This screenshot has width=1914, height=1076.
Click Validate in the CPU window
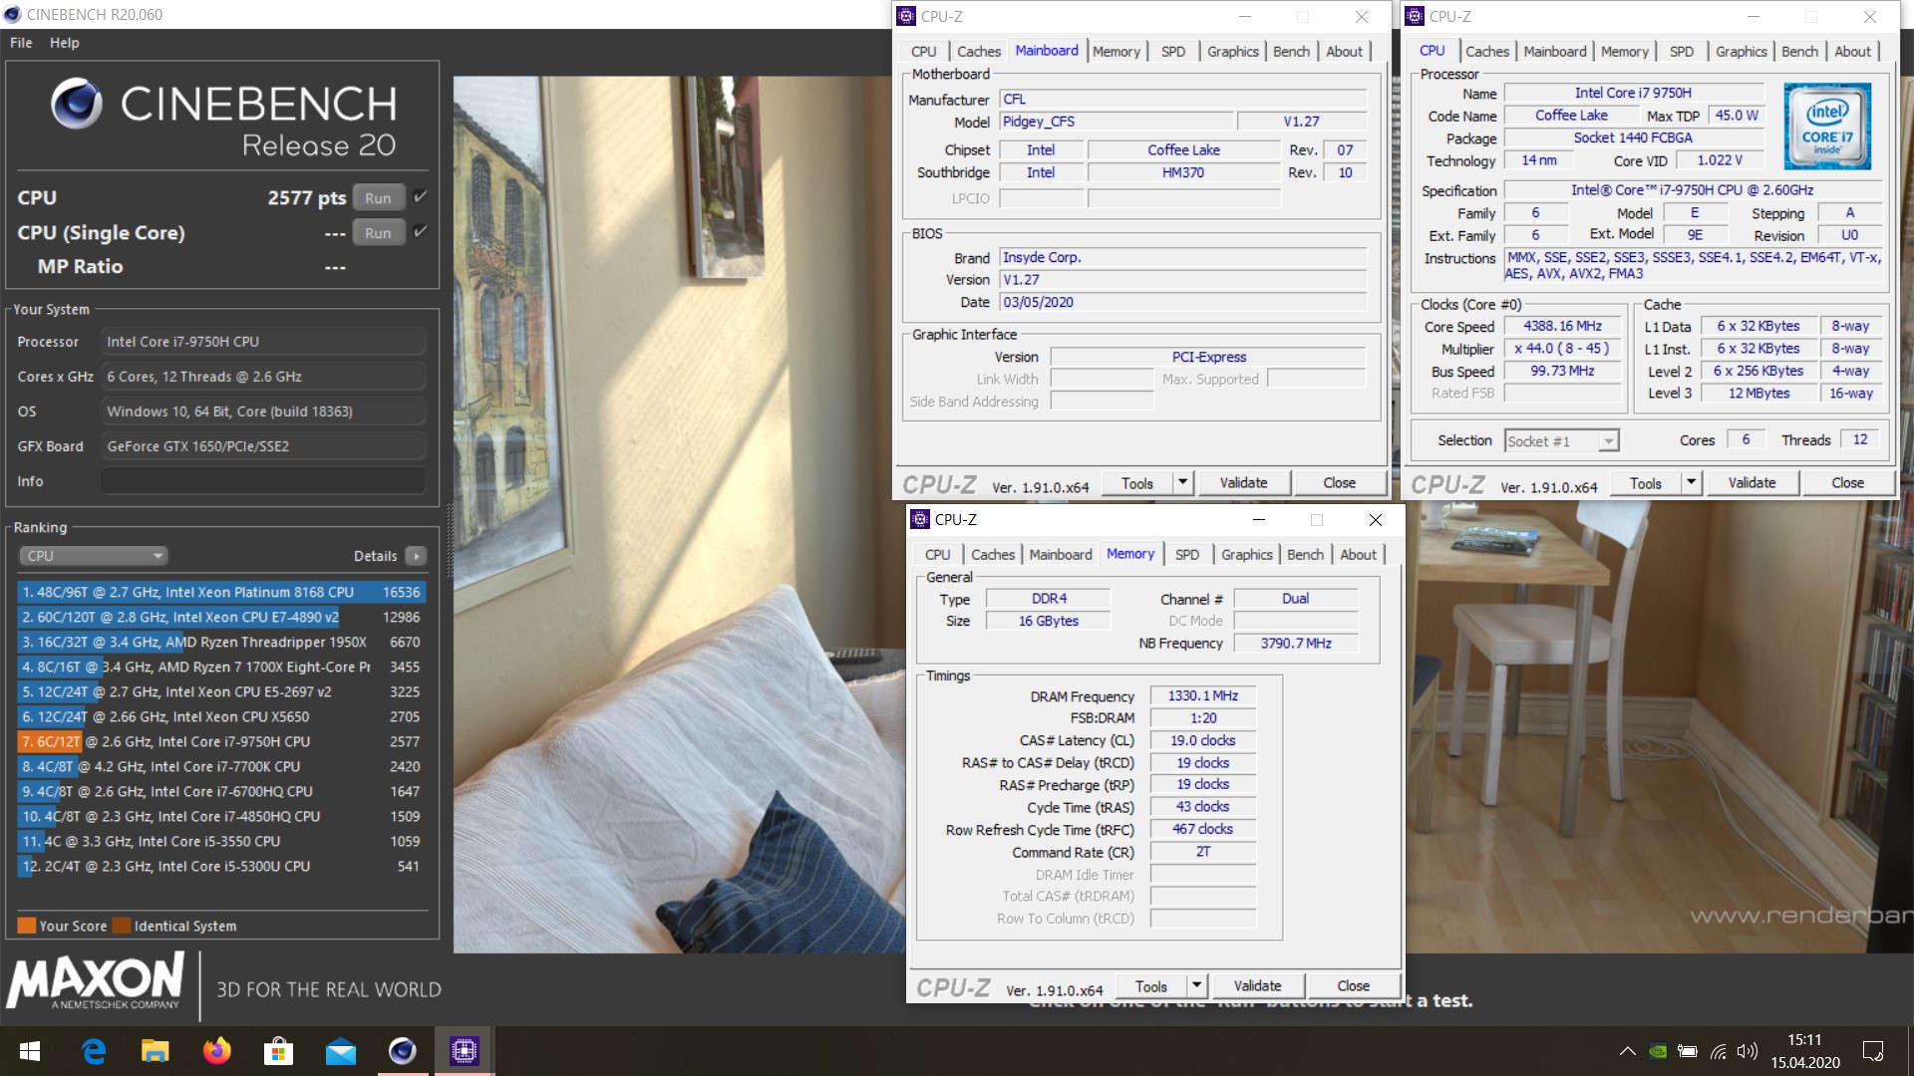1752,482
